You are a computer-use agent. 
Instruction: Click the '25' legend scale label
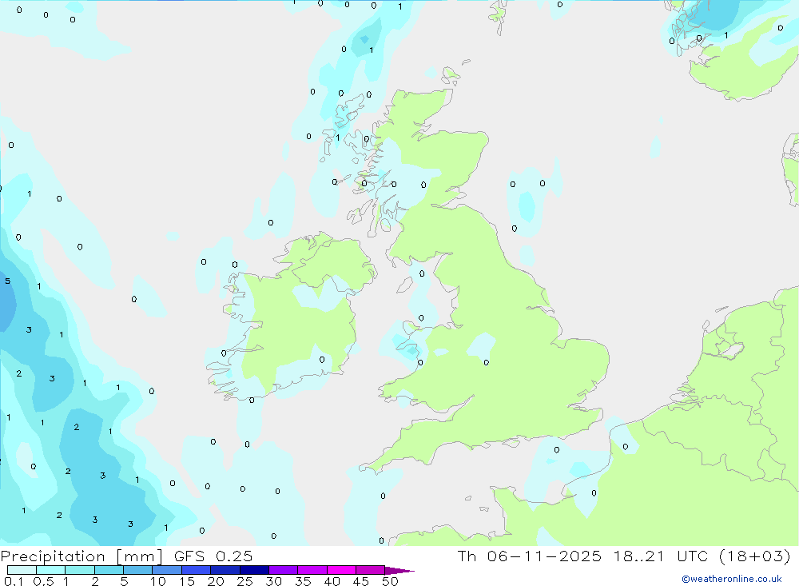(x=244, y=581)
